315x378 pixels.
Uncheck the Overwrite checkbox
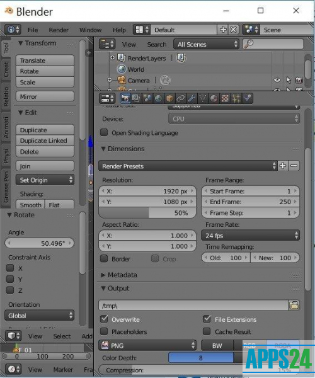(x=104, y=319)
